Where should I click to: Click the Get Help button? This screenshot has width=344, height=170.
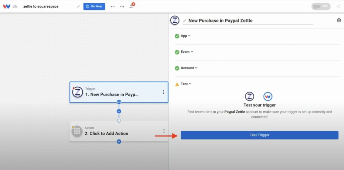(x=94, y=6)
